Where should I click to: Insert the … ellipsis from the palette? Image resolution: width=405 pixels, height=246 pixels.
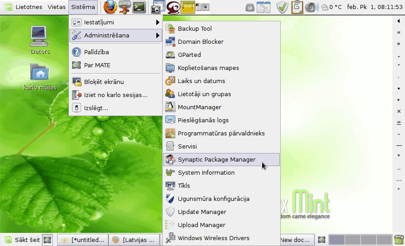[399, 180]
